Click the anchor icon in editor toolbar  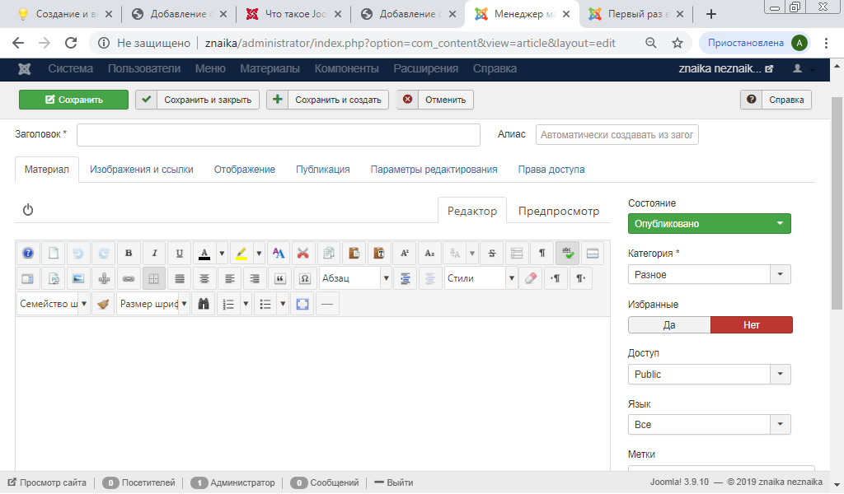(x=104, y=278)
